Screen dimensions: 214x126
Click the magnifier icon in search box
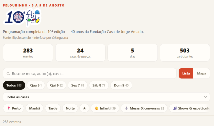tap(8, 73)
